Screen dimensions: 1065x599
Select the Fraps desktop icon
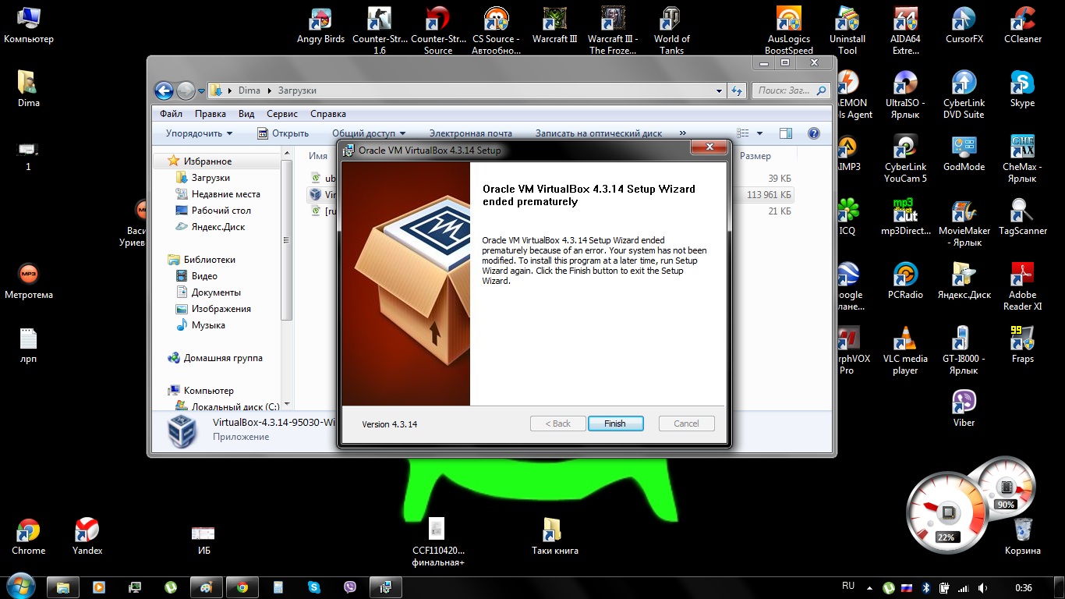[x=1023, y=346]
